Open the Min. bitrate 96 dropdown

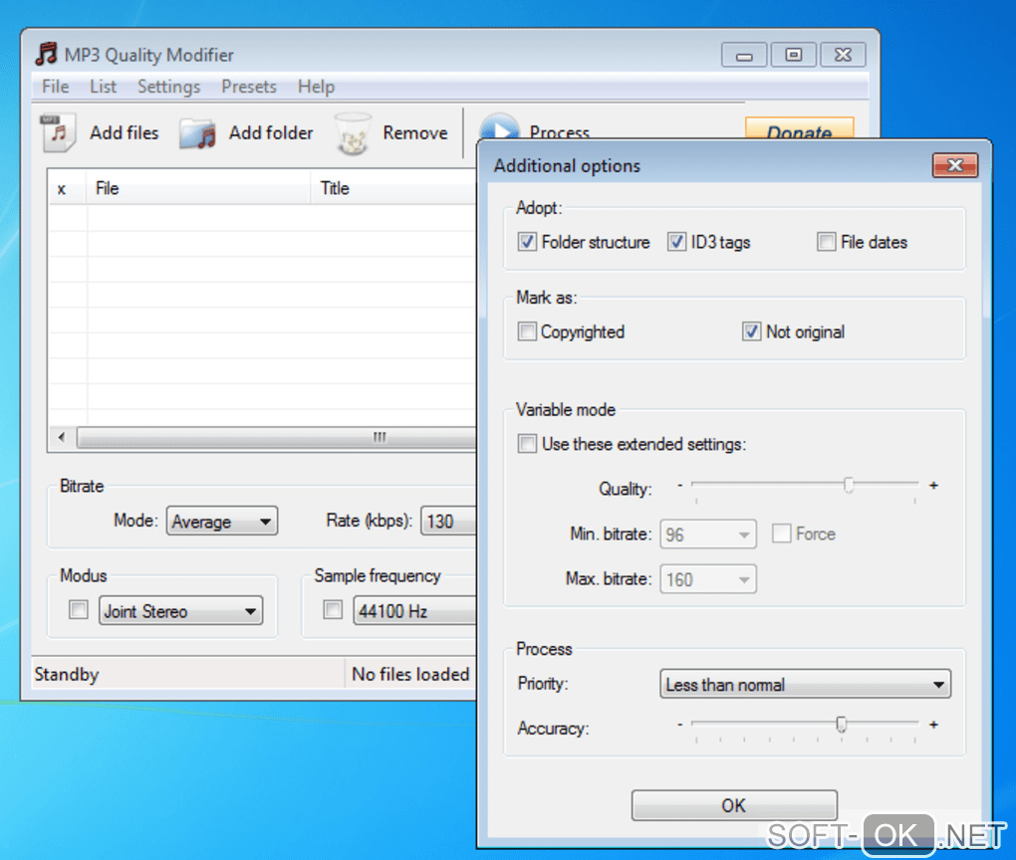coord(707,535)
